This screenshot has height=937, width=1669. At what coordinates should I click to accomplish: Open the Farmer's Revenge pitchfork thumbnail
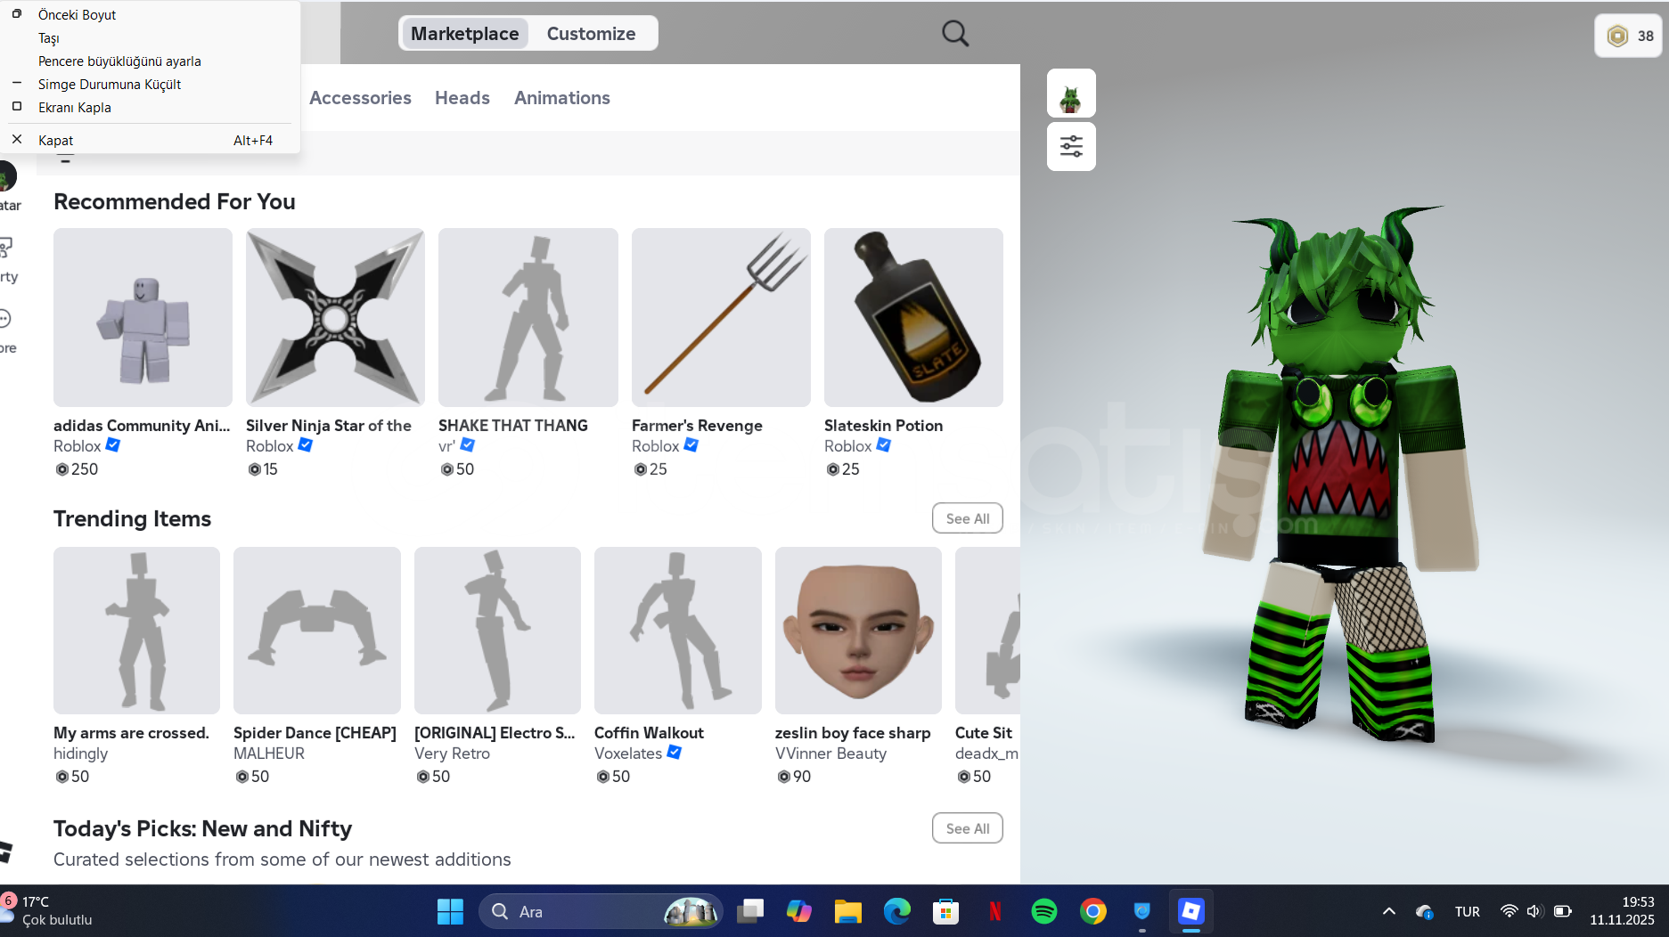pos(721,317)
